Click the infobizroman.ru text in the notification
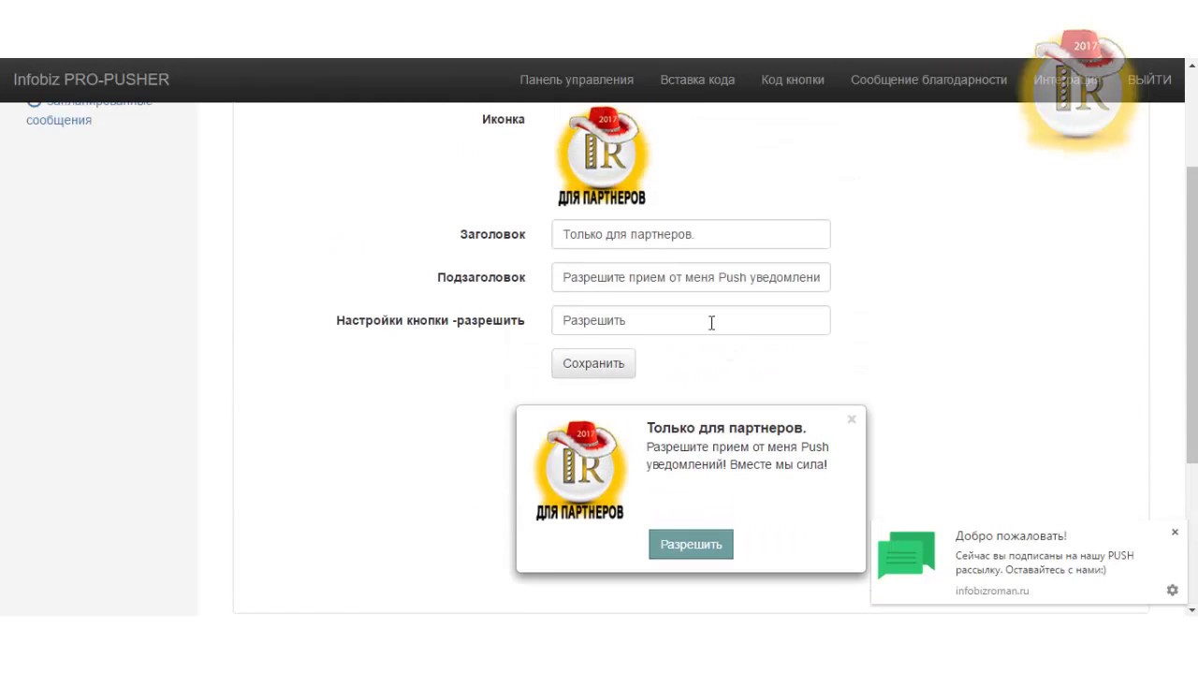This screenshot has width=1198, height=674. click(x=992, y=591)
